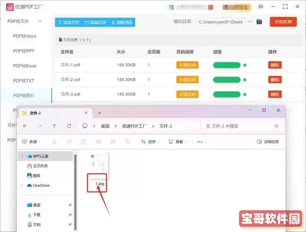
Task: Click 全部页码 for 文件-3.pdf
Action: coord(187,94)
